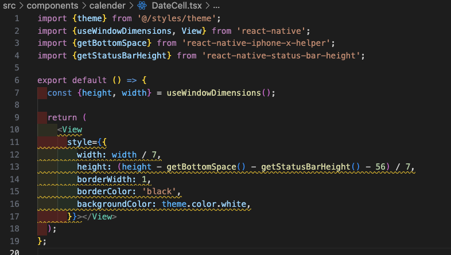Viewport: 451px width, 255px height.
Task: Click the export default keyword on line 6
Action: pyautogui.click(x=72, y=80)
